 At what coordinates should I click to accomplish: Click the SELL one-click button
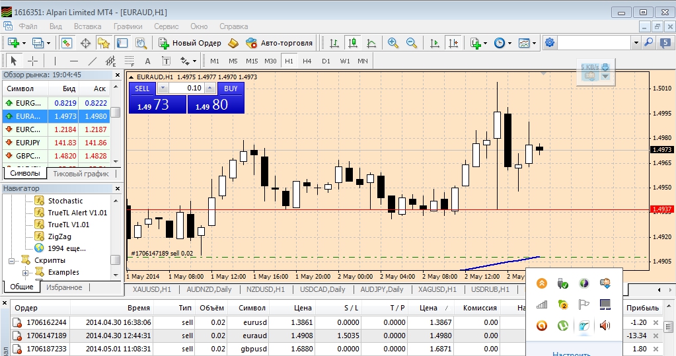142,89
